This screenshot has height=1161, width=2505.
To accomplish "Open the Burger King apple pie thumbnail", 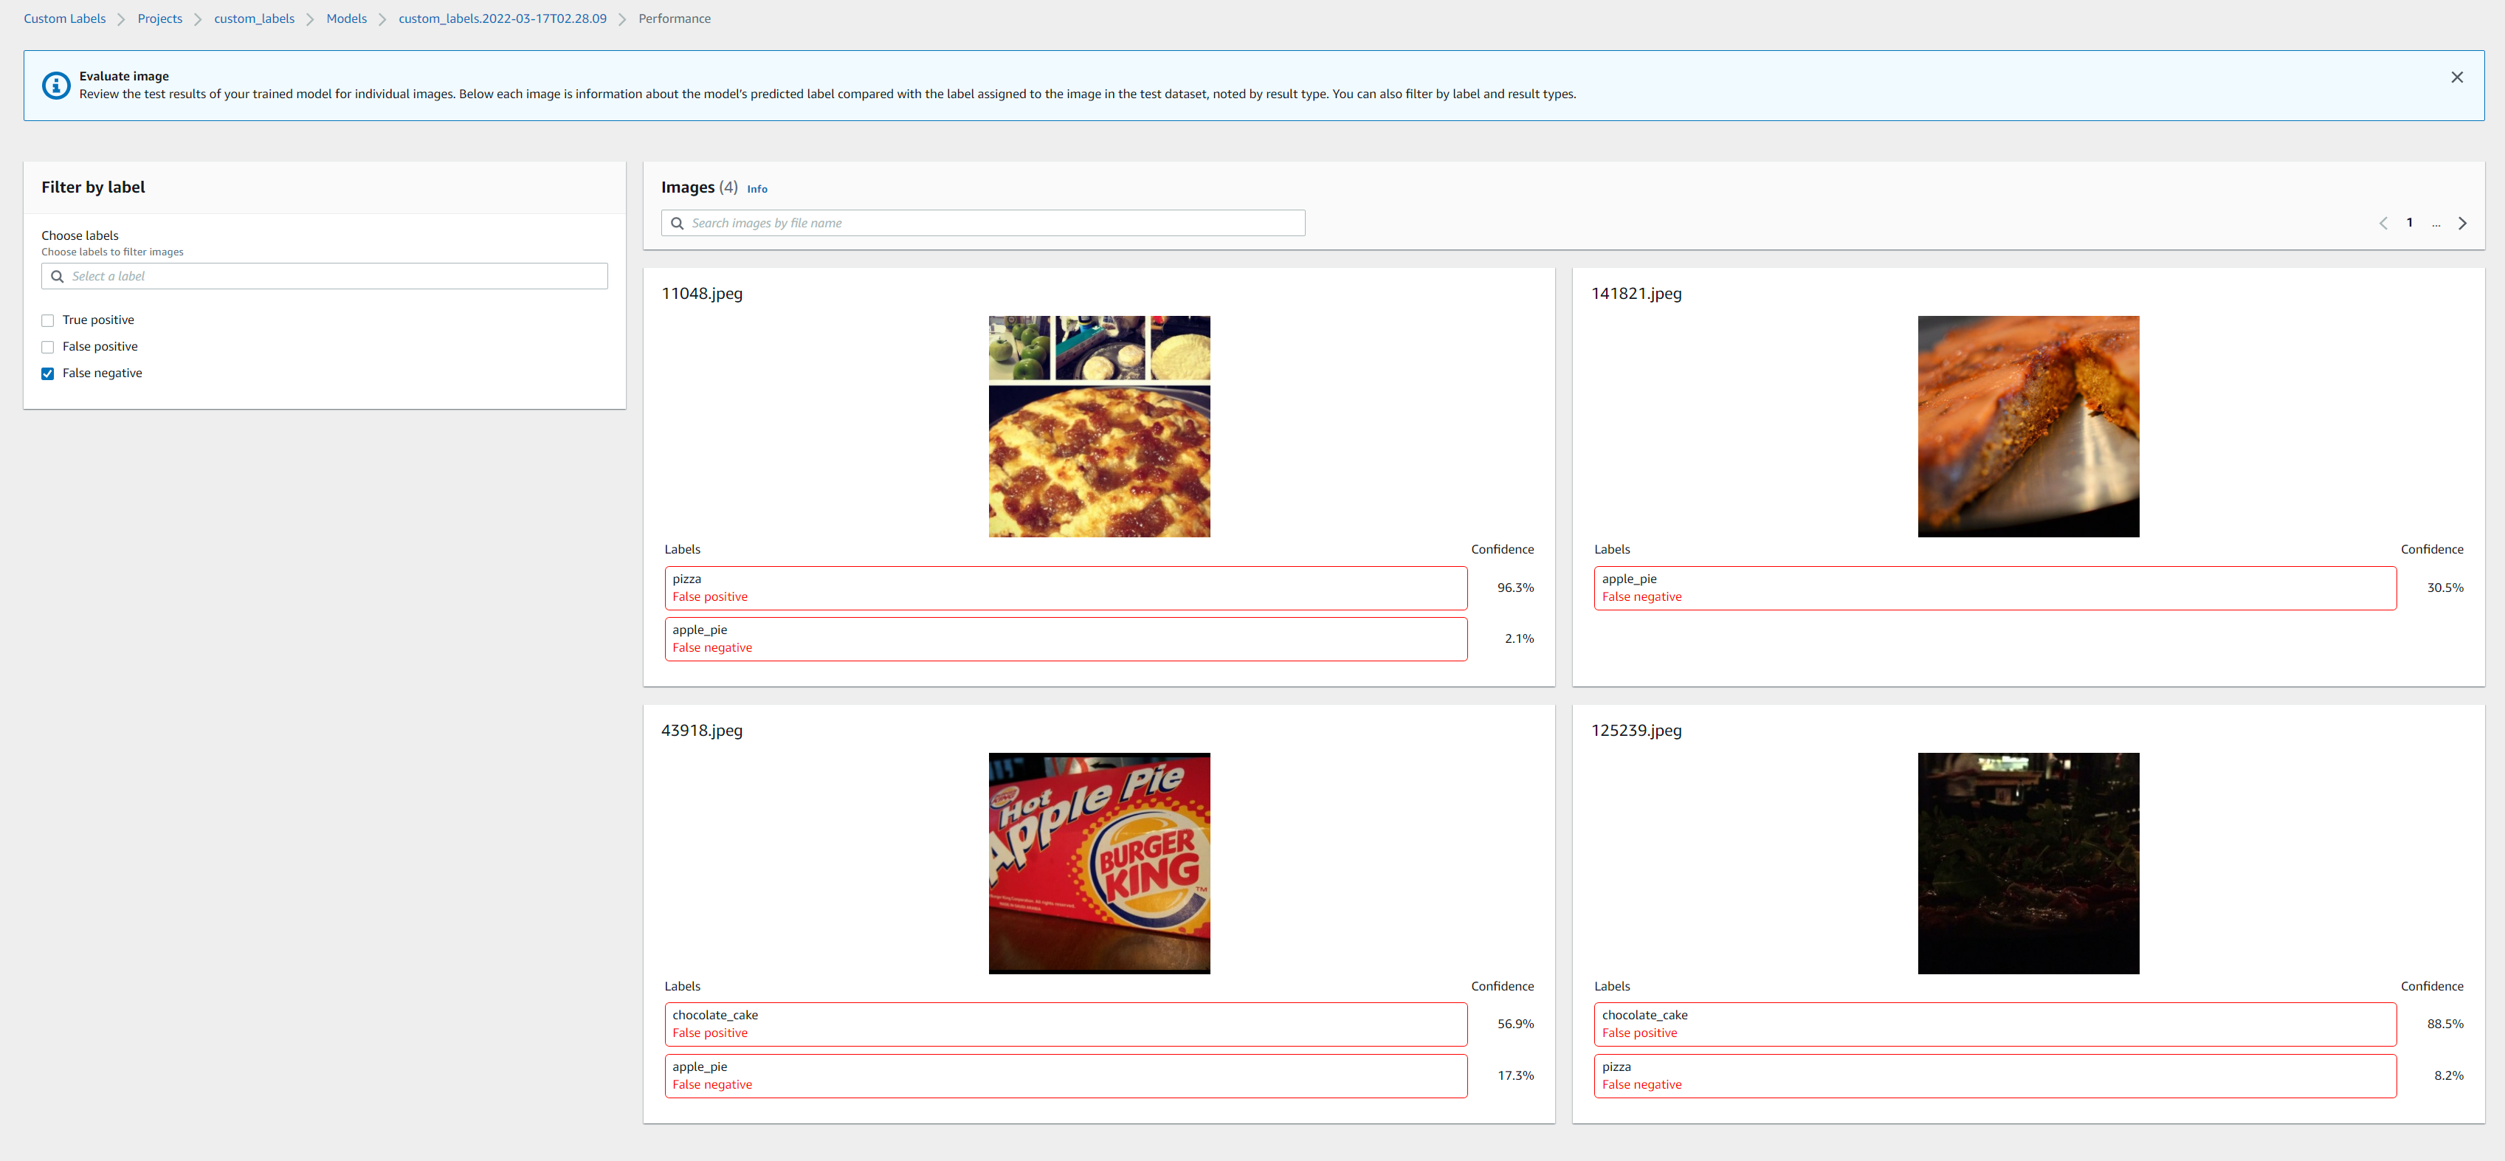I will [x=1099, y=864].
